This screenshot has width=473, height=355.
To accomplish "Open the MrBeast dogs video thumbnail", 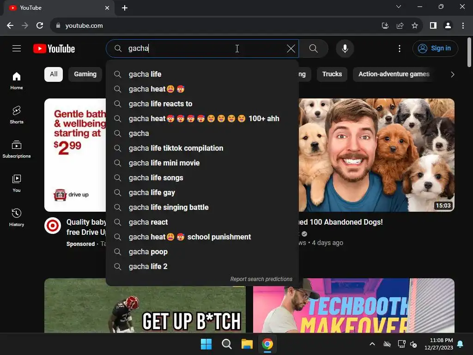I will click(376, 155).
